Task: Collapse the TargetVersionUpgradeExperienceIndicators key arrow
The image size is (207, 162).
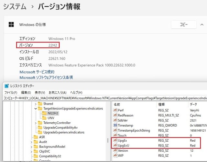Action: pos(36,109)
